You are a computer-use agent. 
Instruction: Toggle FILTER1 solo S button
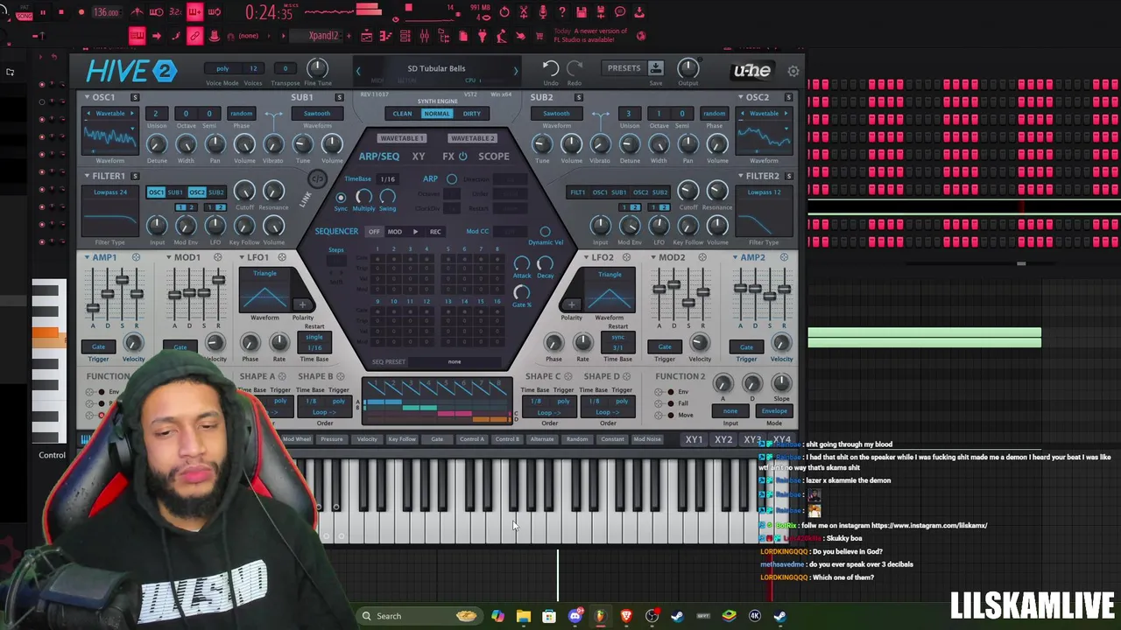click(x=135, y=176)
